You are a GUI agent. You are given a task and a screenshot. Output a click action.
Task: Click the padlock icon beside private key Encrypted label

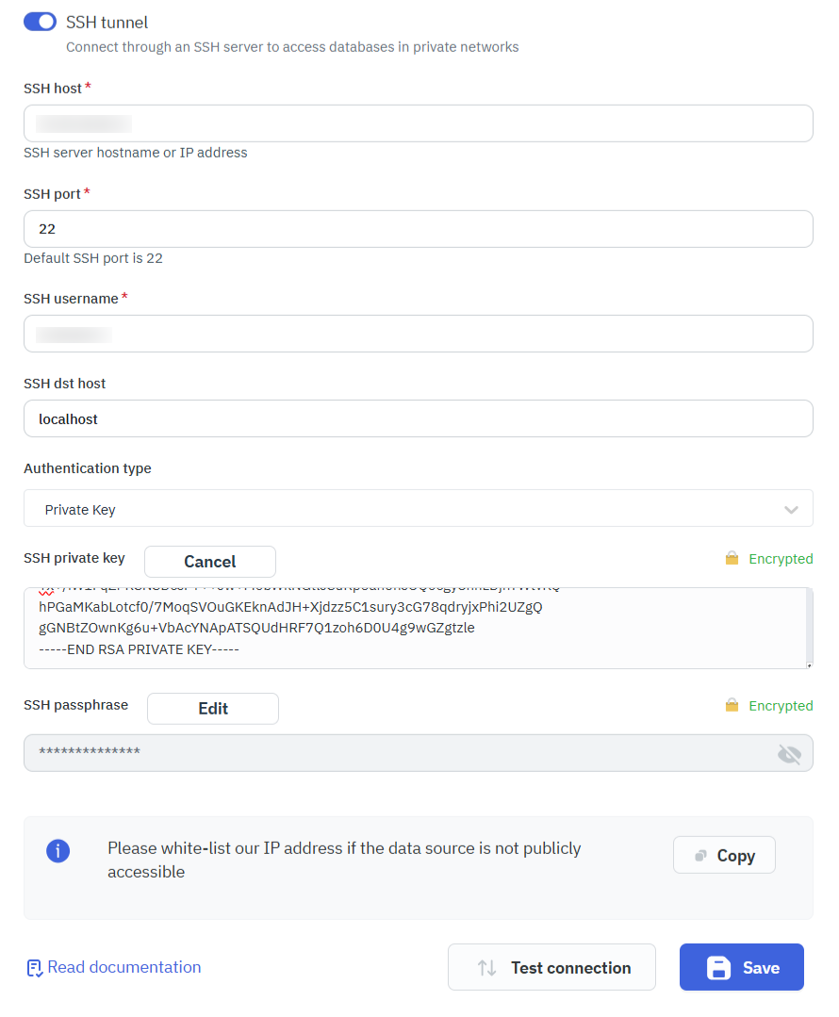coord(733,558)
